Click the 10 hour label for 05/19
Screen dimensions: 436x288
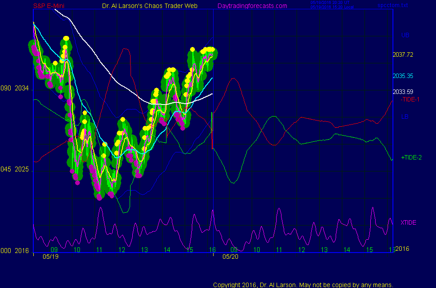click(77, 250)
